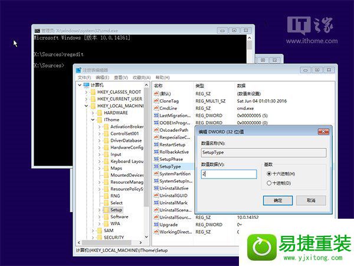Viewport: 354px width, 266px height.
Task: Click the DriverDatabase folder icon
Action: coord(106,141)
